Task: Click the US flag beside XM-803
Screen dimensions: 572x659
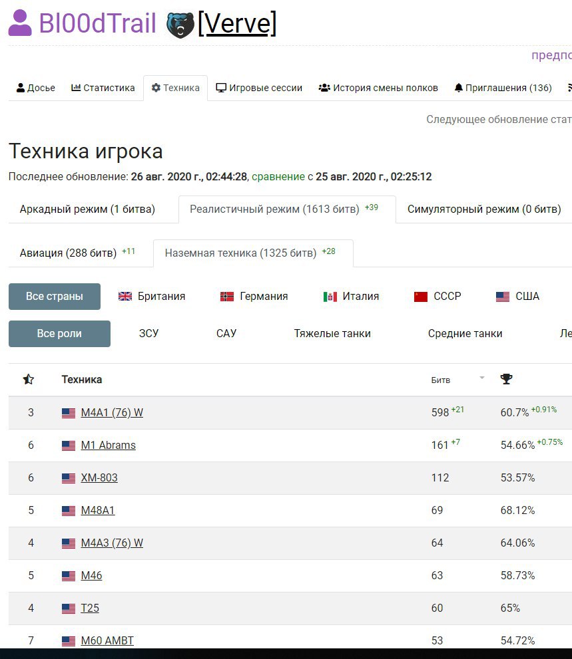Action: (x=68, y=478)
